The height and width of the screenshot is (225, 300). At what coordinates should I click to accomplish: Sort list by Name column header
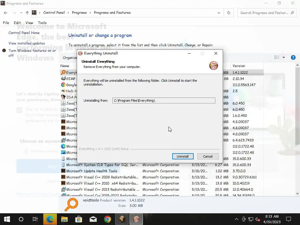click(x=65, y=66)
